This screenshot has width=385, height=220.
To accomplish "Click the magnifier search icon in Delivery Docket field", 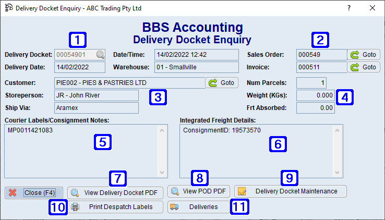I will (x=100, y=54).
